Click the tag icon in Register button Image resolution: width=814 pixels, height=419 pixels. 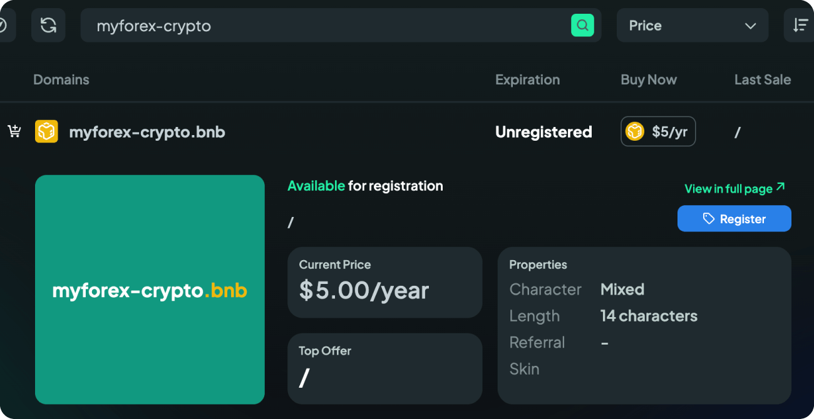click(x=708, y=219)
